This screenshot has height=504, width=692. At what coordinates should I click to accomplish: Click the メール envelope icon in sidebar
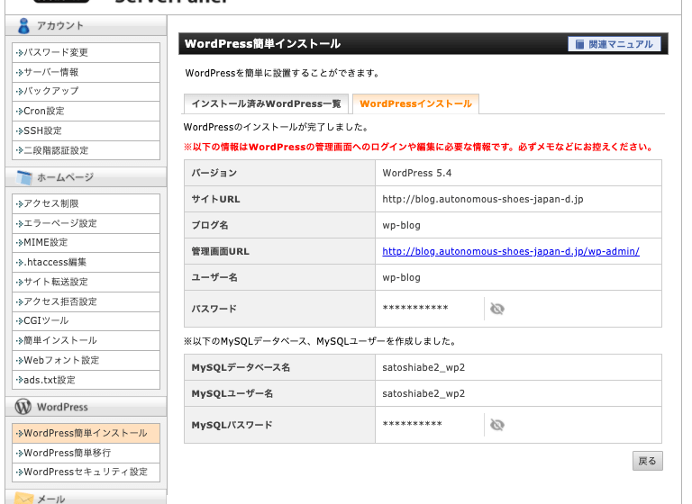pos(24,498)
